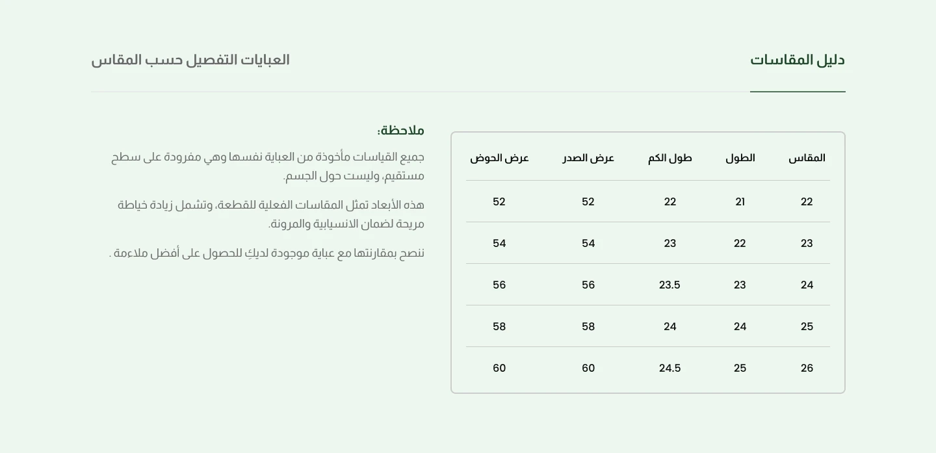Click the المقاس column header
The image size is (936, 453).
coord(807,158)
